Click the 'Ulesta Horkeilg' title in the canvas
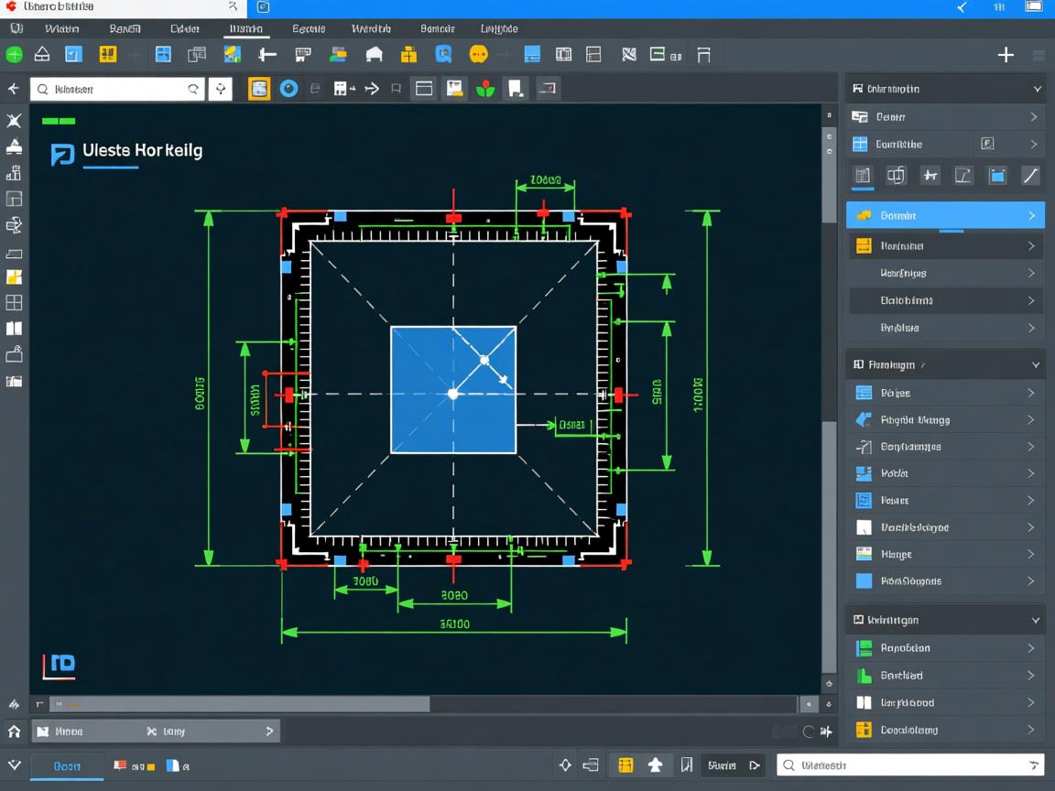Image resolution: width=1055 pixels, height=791 pixels. (142, 151)
